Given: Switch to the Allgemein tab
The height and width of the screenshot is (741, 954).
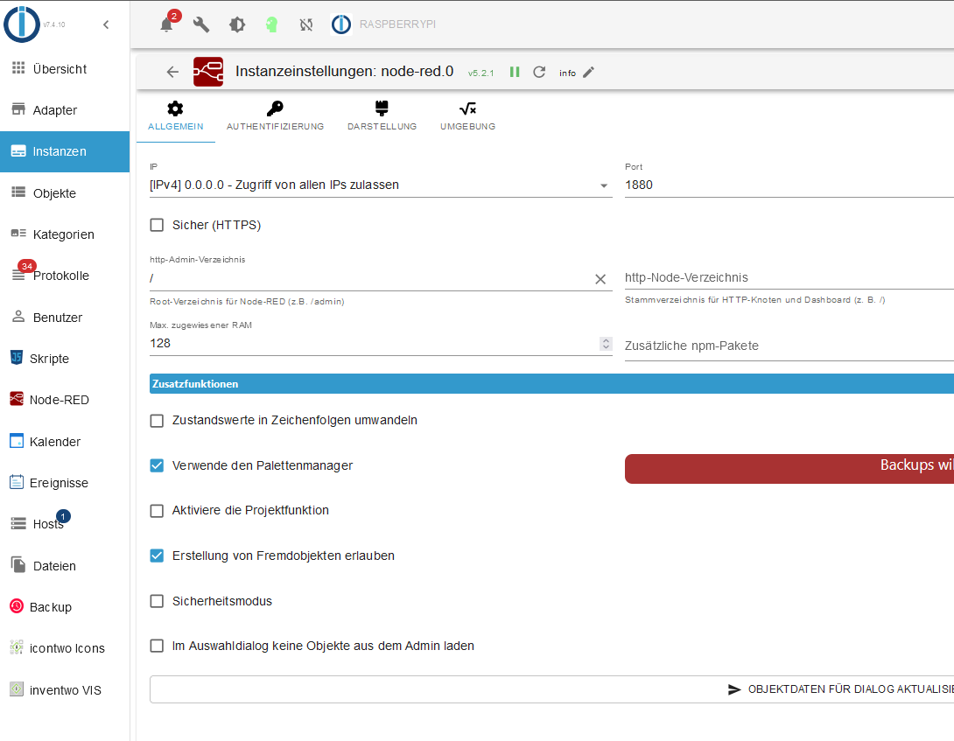Looking at the screenshot, I should click(176, 117).
